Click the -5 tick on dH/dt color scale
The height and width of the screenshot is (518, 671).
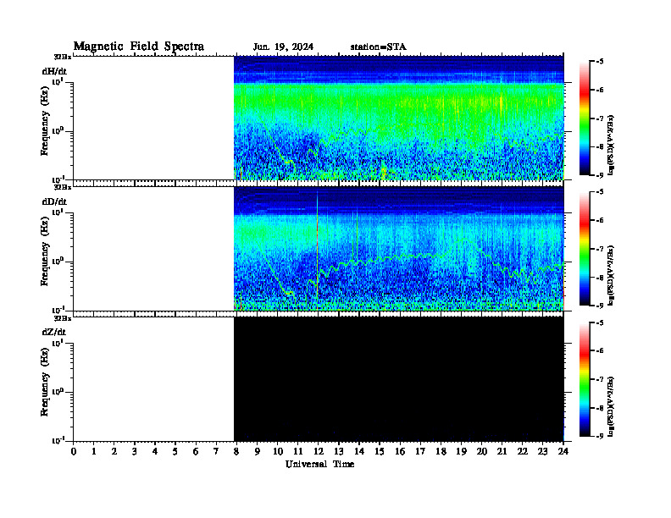click(600, 62)
